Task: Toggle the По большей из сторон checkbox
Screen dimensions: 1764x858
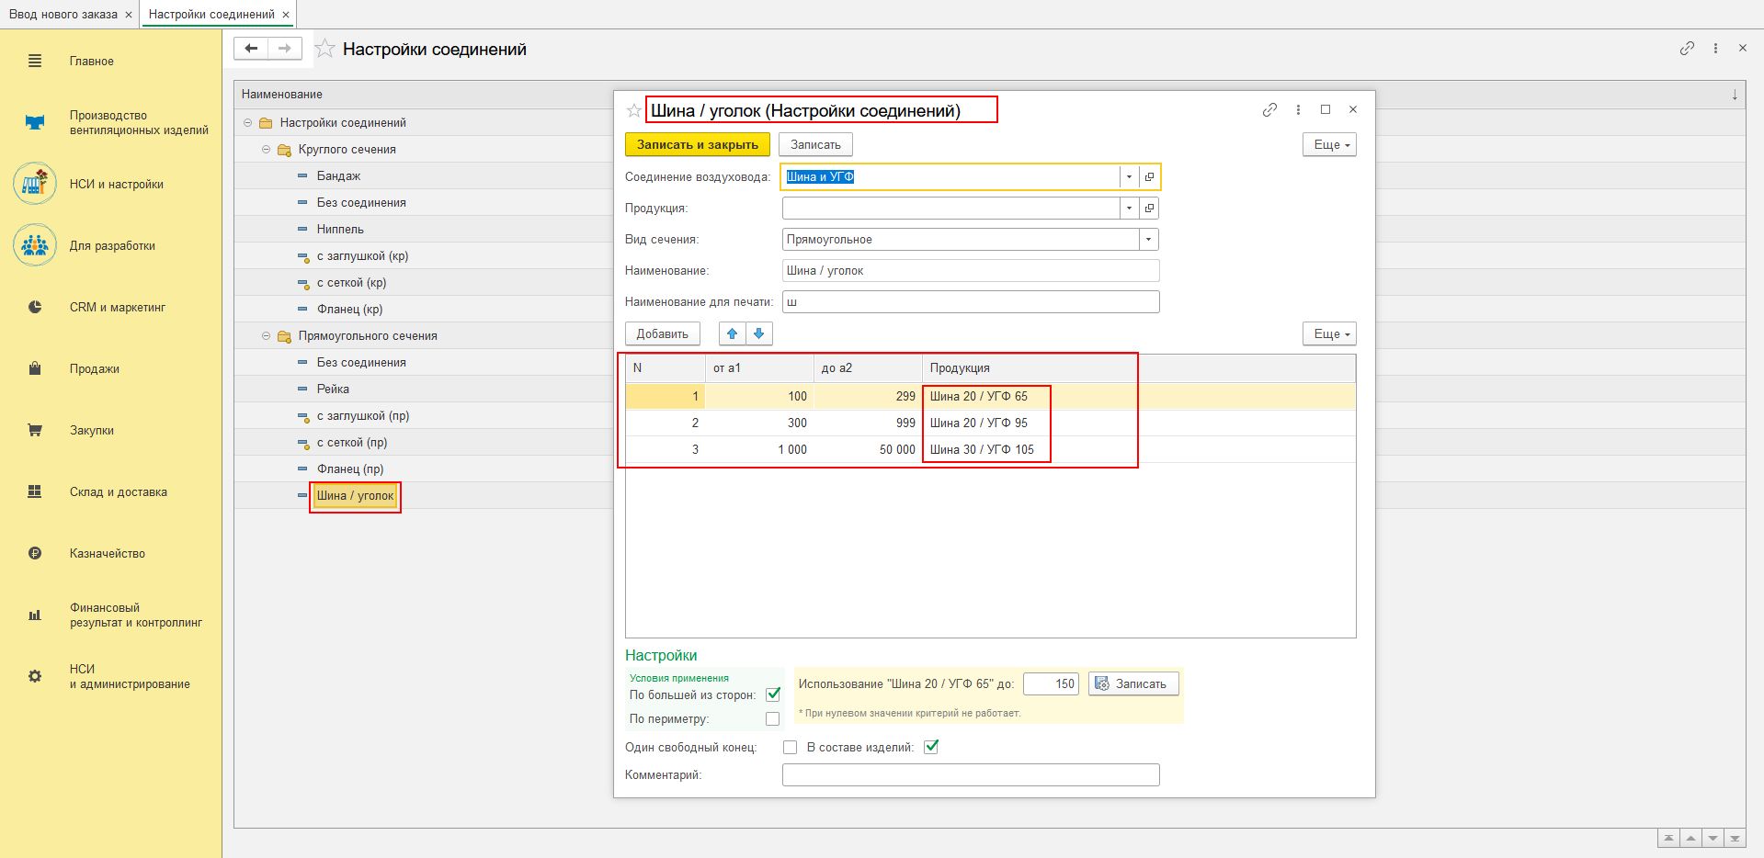Action: 773,694
